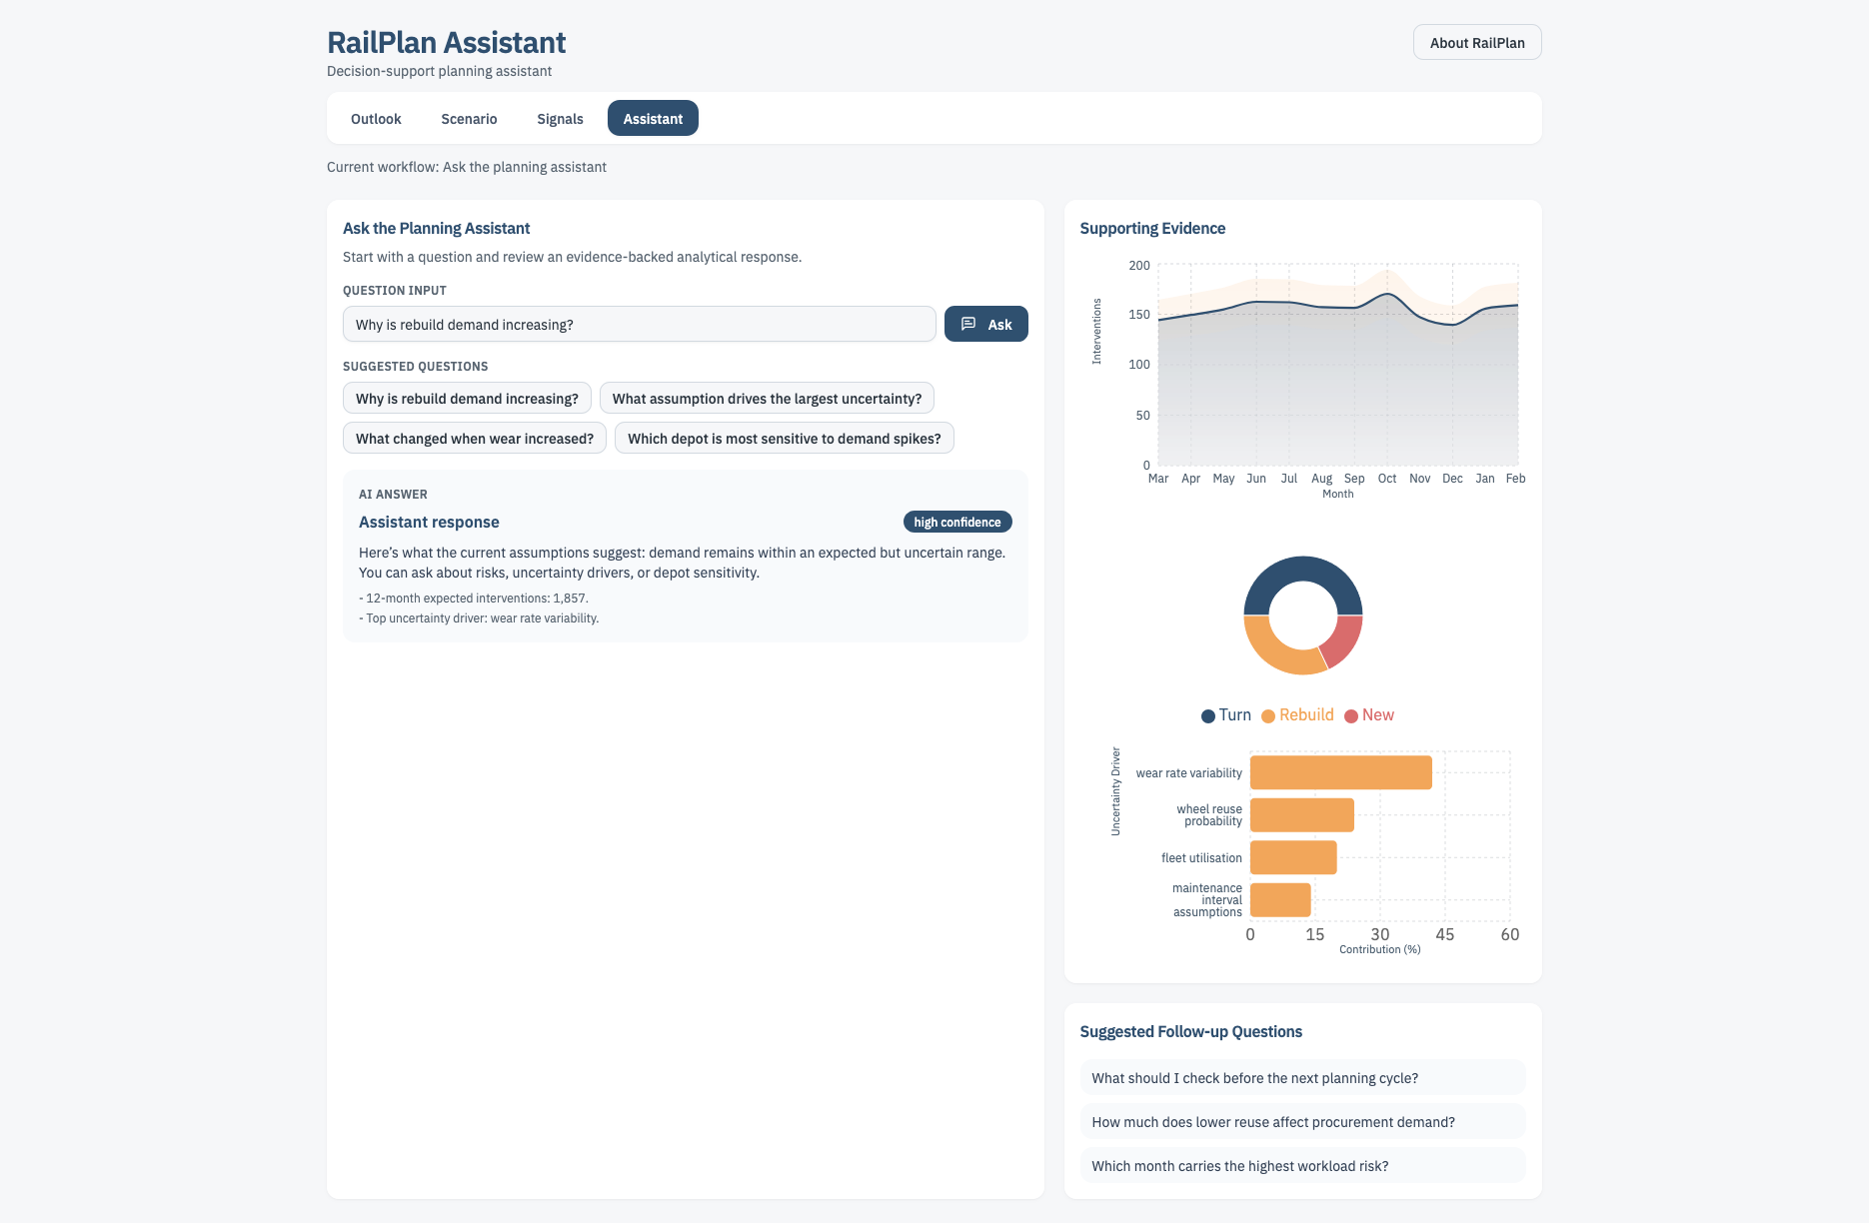Select 'Why is rebuild demand increasing?' suggestion

click(x=466, y=398)
